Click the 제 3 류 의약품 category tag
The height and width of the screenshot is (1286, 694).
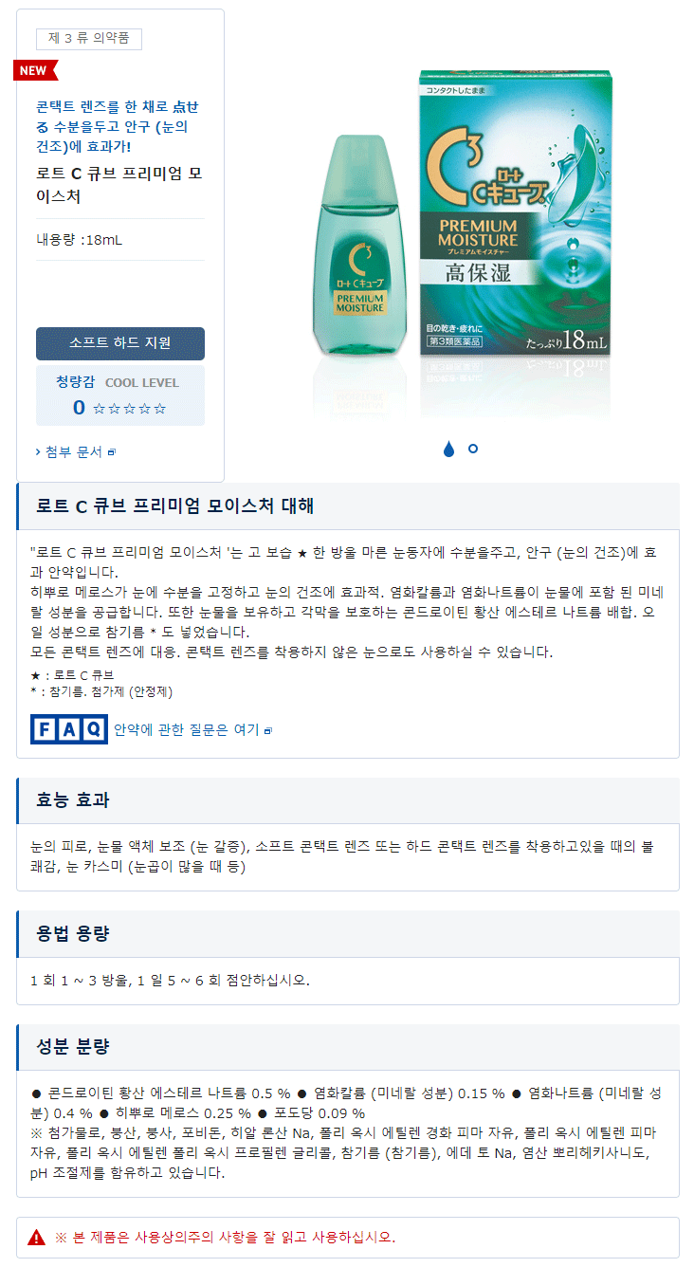(89, 39)
